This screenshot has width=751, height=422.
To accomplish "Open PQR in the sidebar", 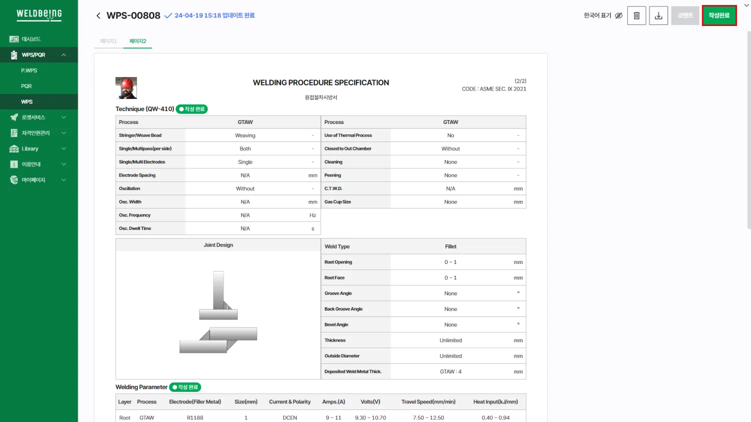I will (x=27, y=86).
